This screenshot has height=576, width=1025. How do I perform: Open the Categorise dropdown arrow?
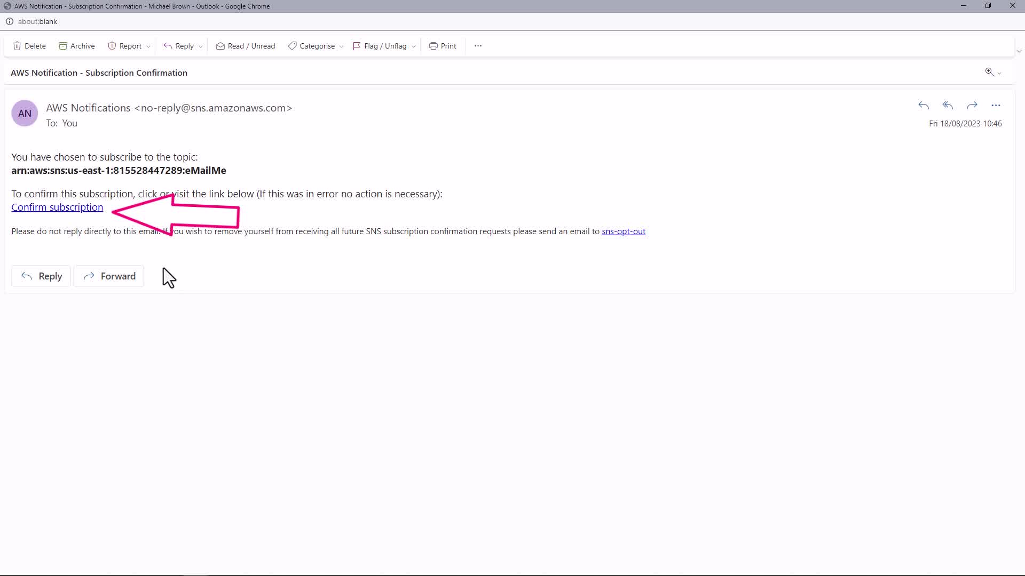tap(342, 46)
